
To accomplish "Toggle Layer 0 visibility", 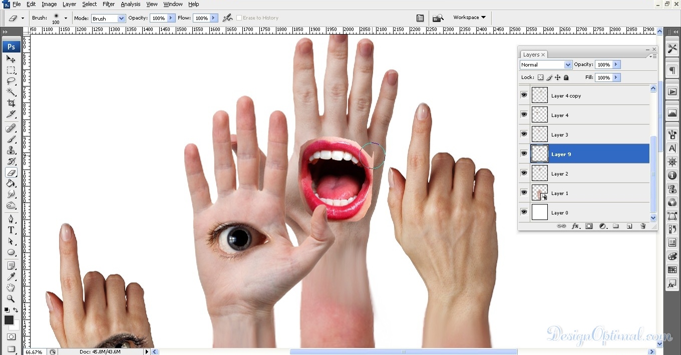I will point(524,212).
